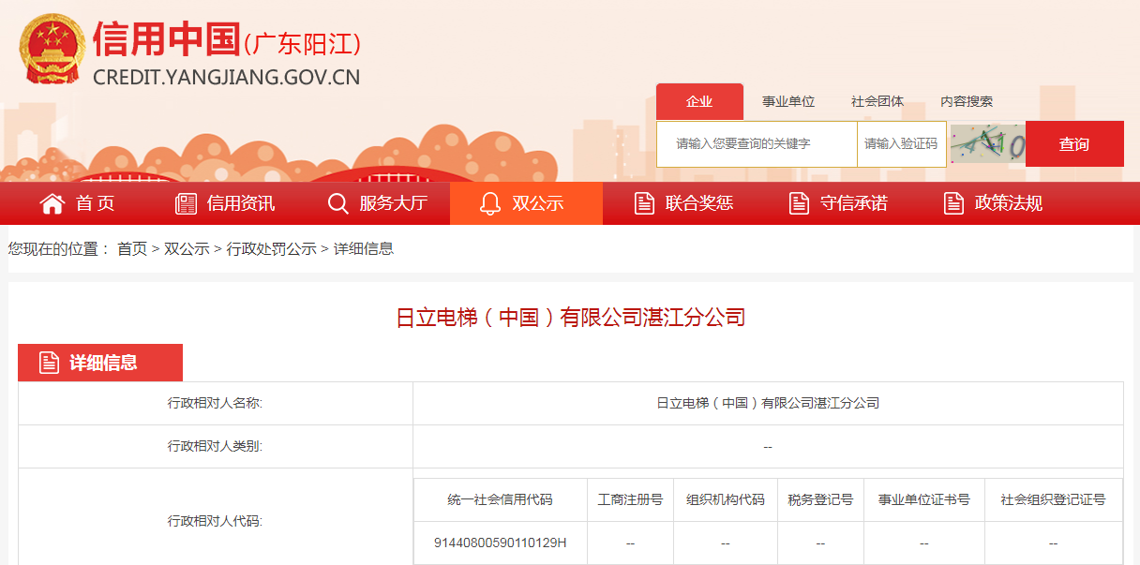Viewport: 1140px width, 565px height.
Task: Click the credit code 91440800590110129H
Action: (501, 543)
